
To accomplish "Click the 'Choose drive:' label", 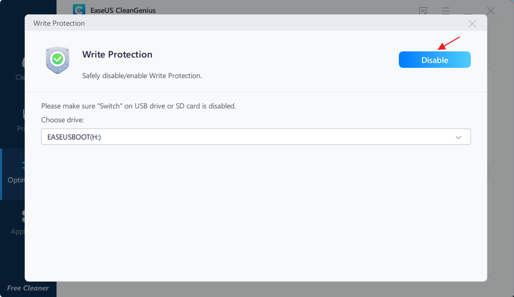I will (x=62, y=120).
